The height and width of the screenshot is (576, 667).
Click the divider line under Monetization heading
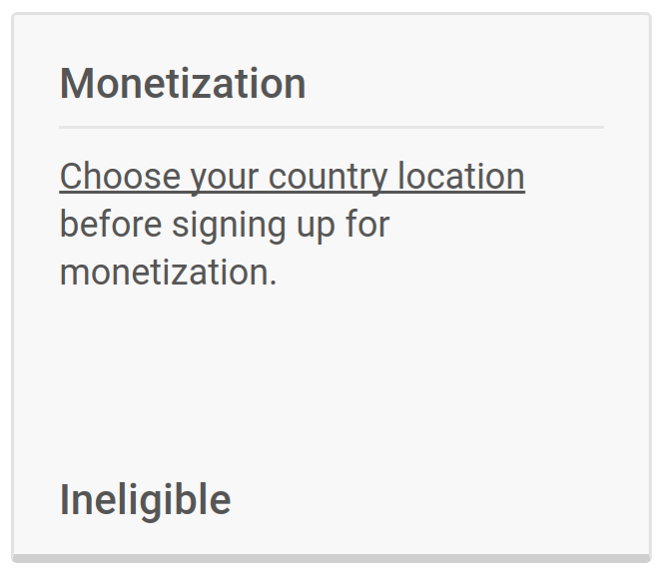tap(332, 128)
